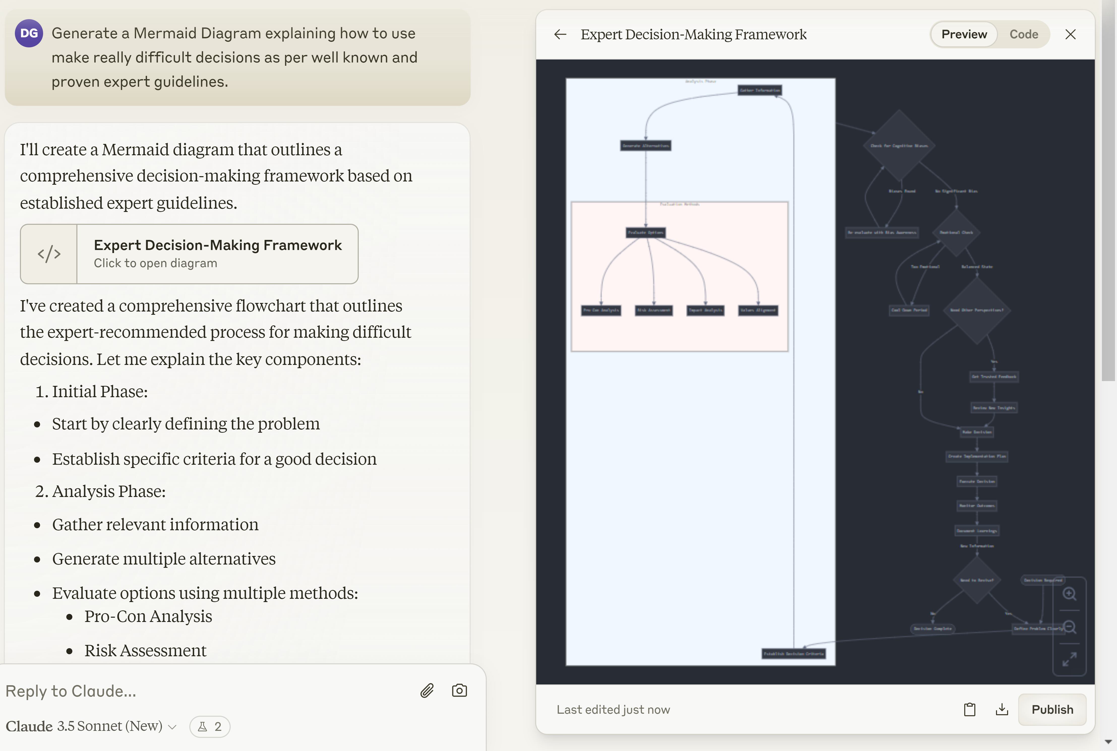Switch to Preview view

pos(964,35)
